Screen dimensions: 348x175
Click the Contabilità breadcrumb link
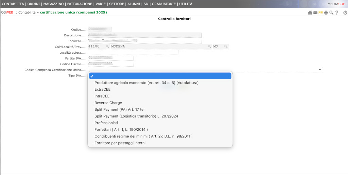(27, 13)
